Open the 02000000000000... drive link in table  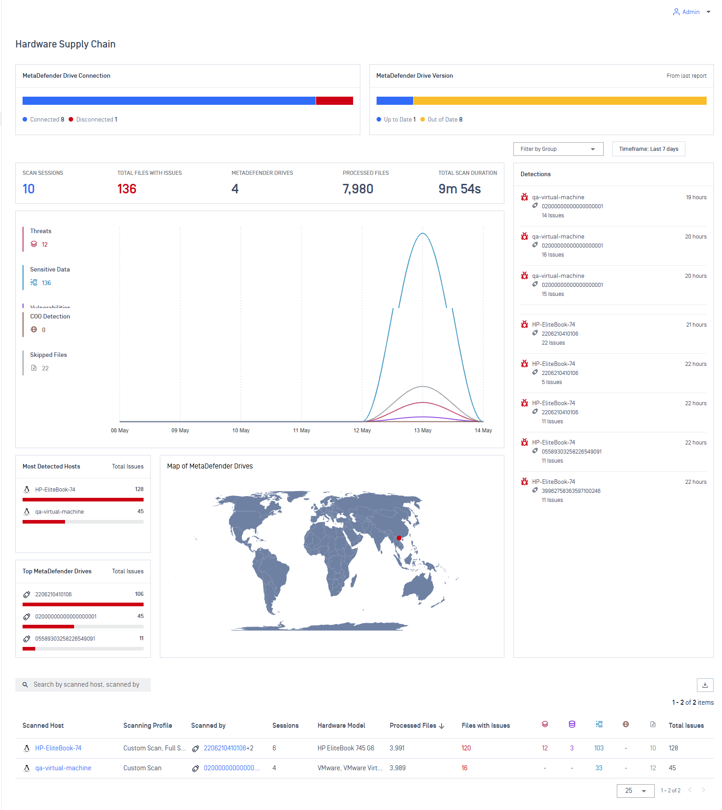click(232, 768)
